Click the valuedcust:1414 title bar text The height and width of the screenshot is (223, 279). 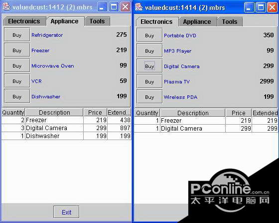(x=185, y=7)
